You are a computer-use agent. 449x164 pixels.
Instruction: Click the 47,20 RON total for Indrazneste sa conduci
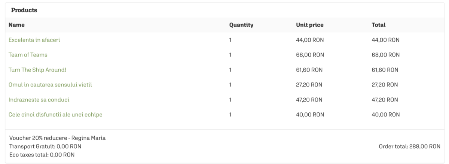point(385,100)
